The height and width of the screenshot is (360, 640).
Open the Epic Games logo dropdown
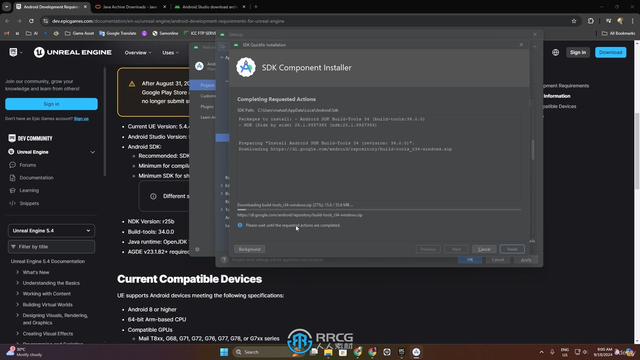click(x=16, y=52)
